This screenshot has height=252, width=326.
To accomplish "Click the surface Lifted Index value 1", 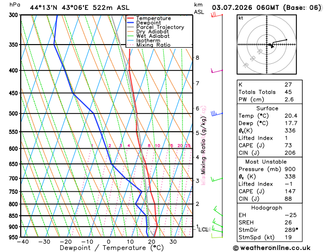I will click(x=286, y=138).
